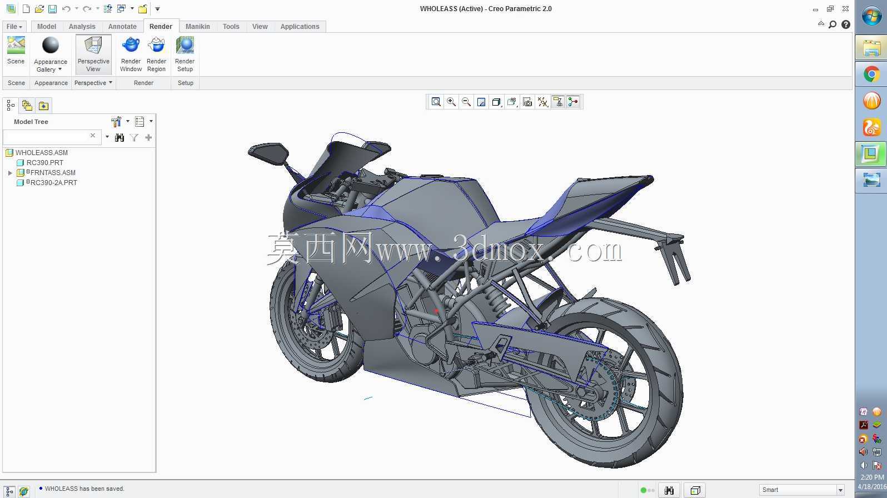This screenshot has width=887, height=498.
Task: Undo the last action
Action: click(x=66, y=9)
